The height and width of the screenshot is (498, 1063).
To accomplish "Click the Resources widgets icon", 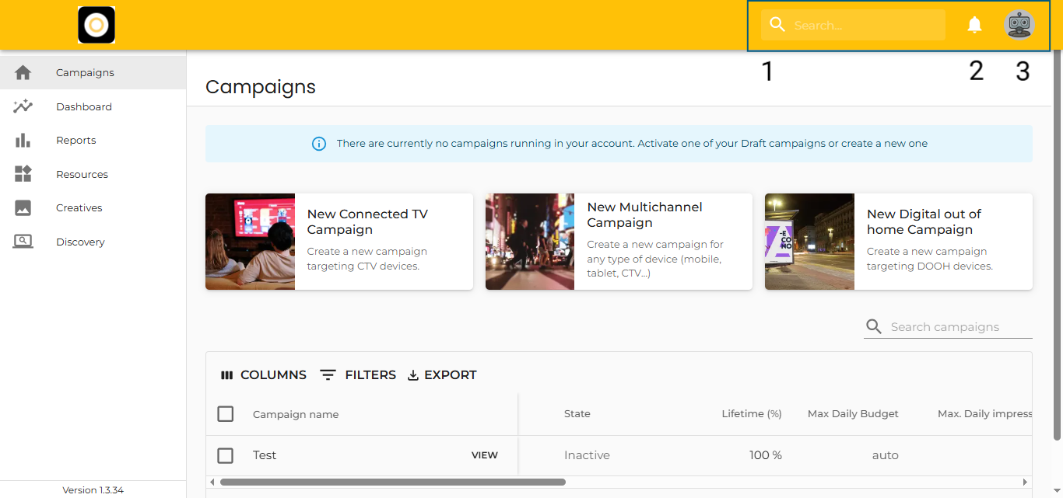I will 23,174.
